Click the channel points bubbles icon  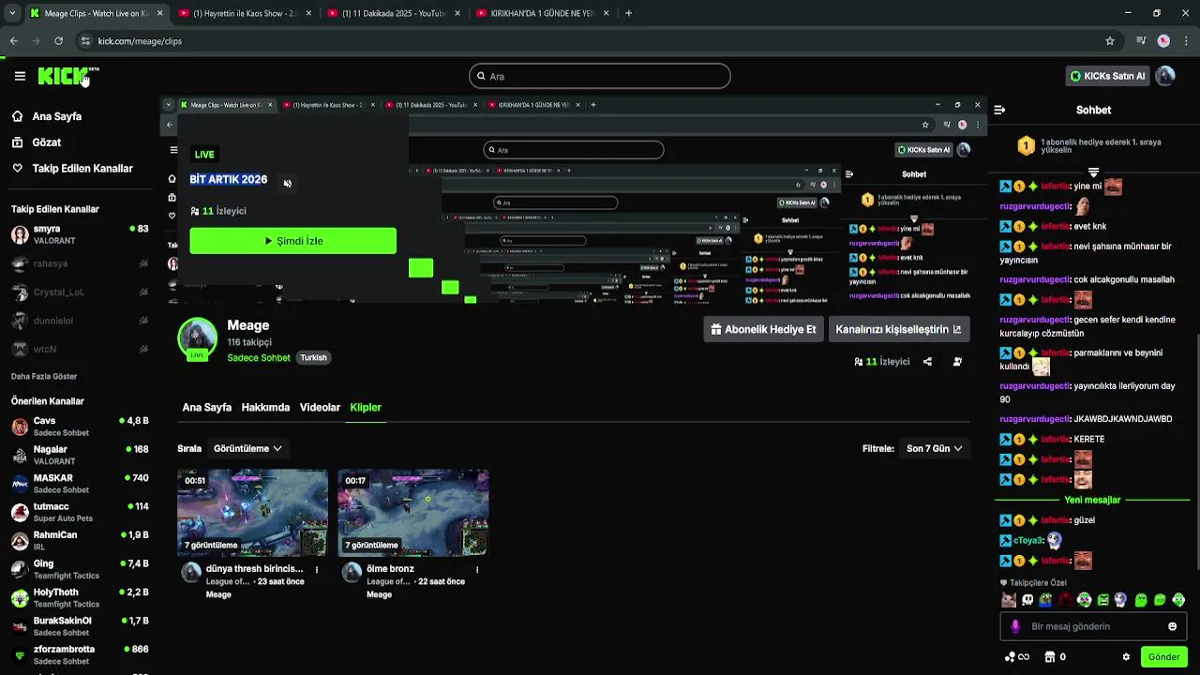[1016, 657]
